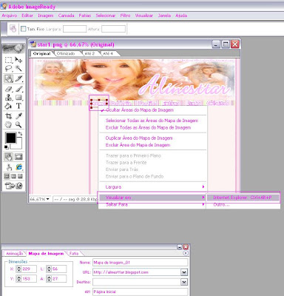Image resolution: width=284 pixels, height=296 pixels.
Task: Select the Image Map tool
Action: pyautogui.click(x=9, y=78)
